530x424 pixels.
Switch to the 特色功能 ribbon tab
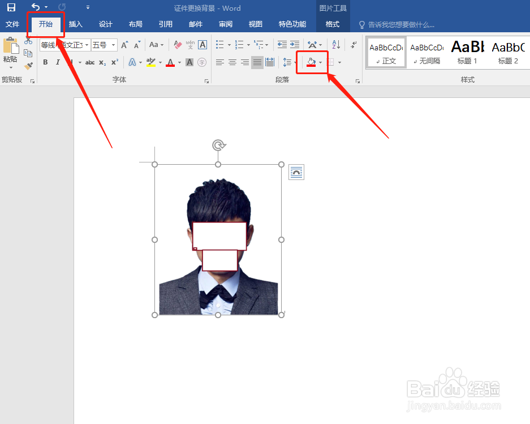pos(292,24)
